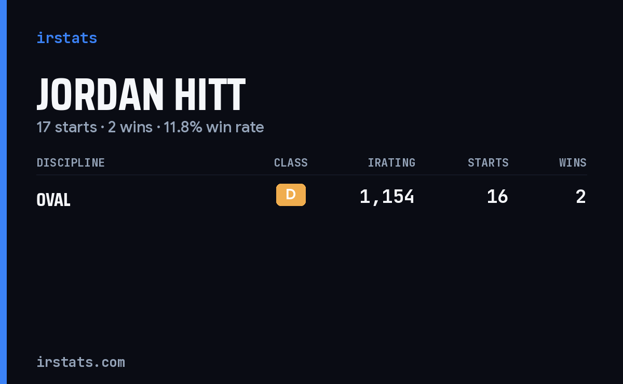Viewport: 623px width, 384px height.
Task: Click the 2 wins value in Oval row
Action: pyautogui.click(x=581, y=197)
